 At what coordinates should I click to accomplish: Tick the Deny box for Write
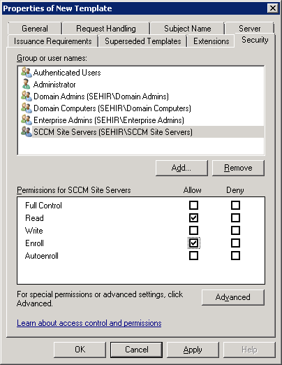[x=235, y=231]
